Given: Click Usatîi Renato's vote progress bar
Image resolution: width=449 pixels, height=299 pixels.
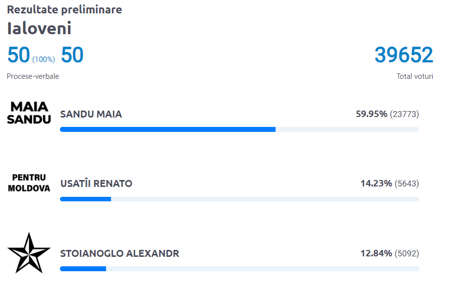Looking at the screenshot, I should pos(239,199).
